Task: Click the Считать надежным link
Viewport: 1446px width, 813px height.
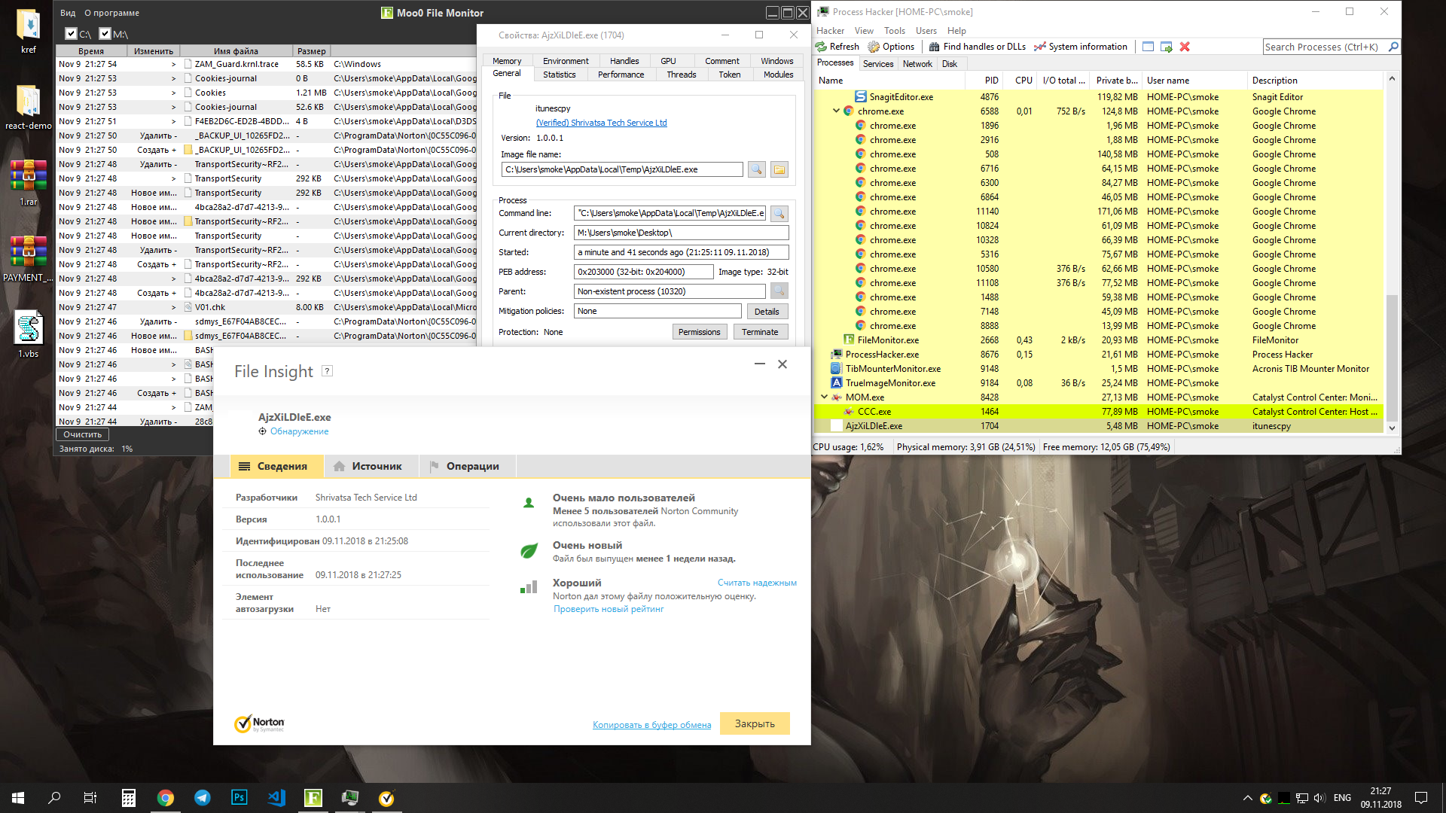Action: pyautogui.click(x=757, y=583)
